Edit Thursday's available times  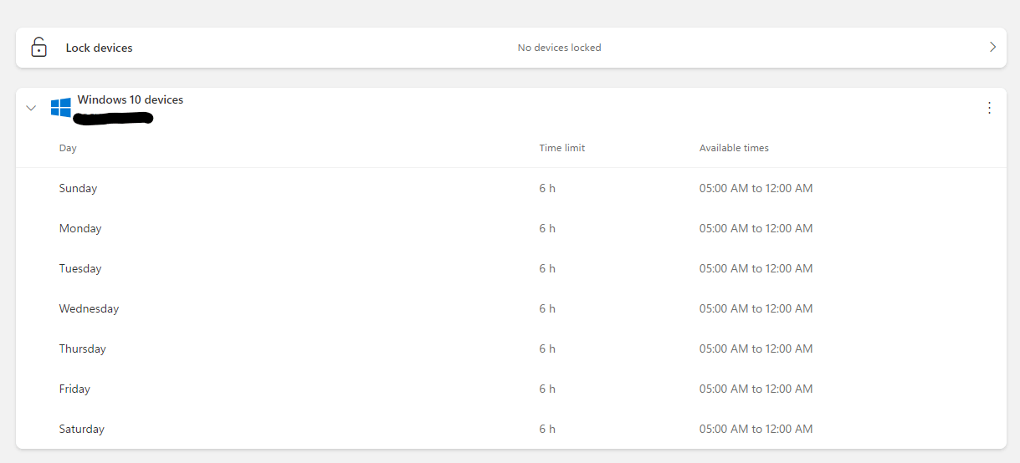coord(756,349)
